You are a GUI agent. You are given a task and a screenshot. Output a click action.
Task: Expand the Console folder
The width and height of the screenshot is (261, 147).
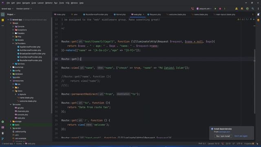13,27
